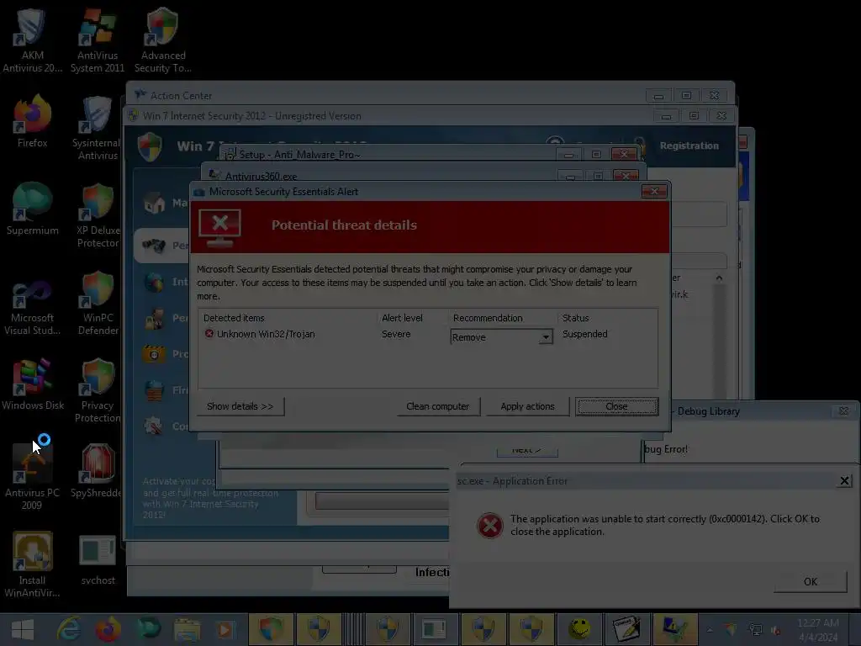Open the svchost desktop icon

coord(98,559)
